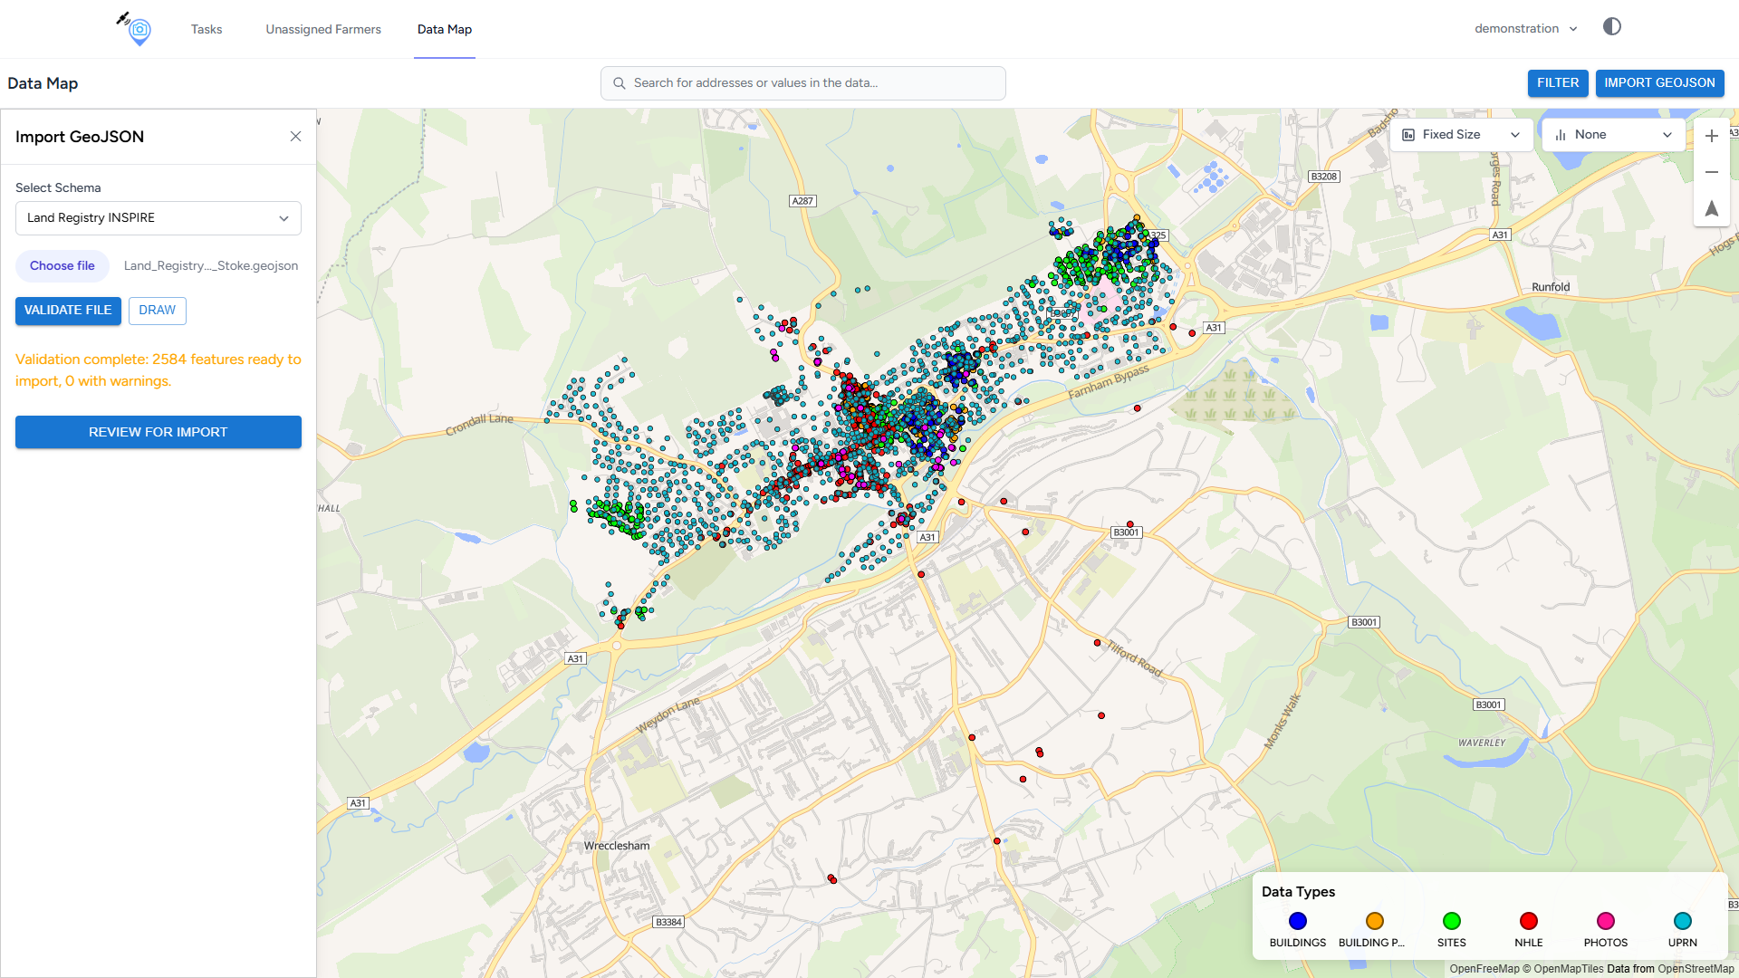The height and width of the screenshot is (978, 1739).
Task: Toggle the PHOTOS pink legend marker
Action: click(x=1605, y=921)
